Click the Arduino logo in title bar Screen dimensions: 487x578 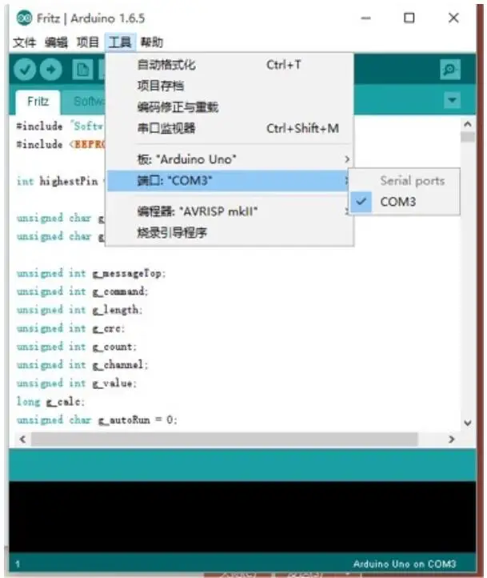(24, 18)
